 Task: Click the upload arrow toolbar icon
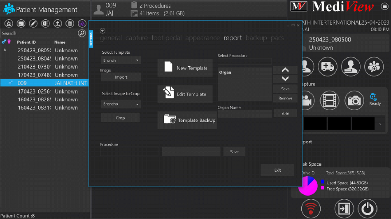tap(58, 23)
